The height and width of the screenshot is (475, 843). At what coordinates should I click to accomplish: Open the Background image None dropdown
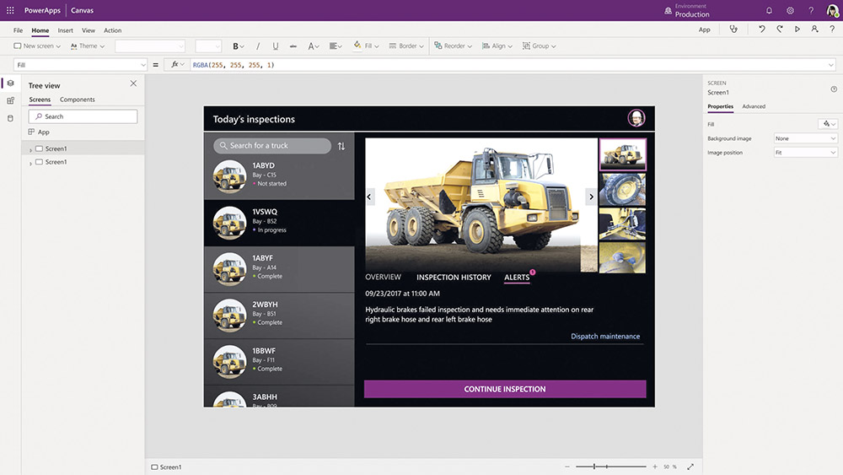(x=805, y=139)
